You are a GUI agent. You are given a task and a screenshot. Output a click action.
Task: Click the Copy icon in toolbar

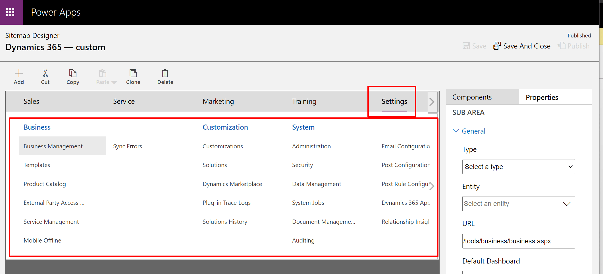coord(73,73)
